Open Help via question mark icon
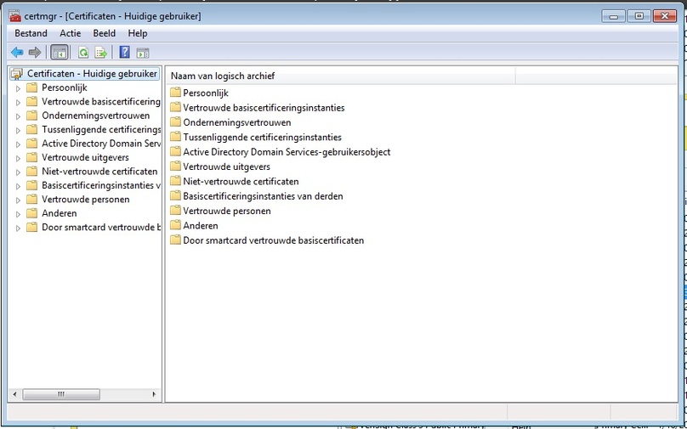Screen dimensions: 687x429 coord(124,53)
